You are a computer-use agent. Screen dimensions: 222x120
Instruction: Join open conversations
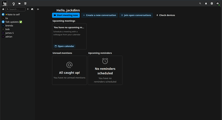pos(136,15)
